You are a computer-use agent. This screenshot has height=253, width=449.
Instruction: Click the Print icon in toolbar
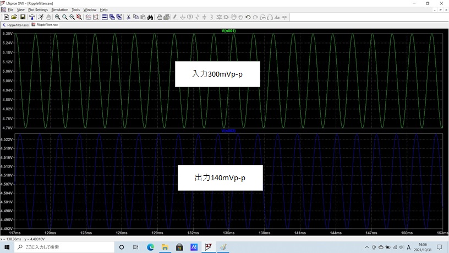pyautogui.click(x=159, y=17)
